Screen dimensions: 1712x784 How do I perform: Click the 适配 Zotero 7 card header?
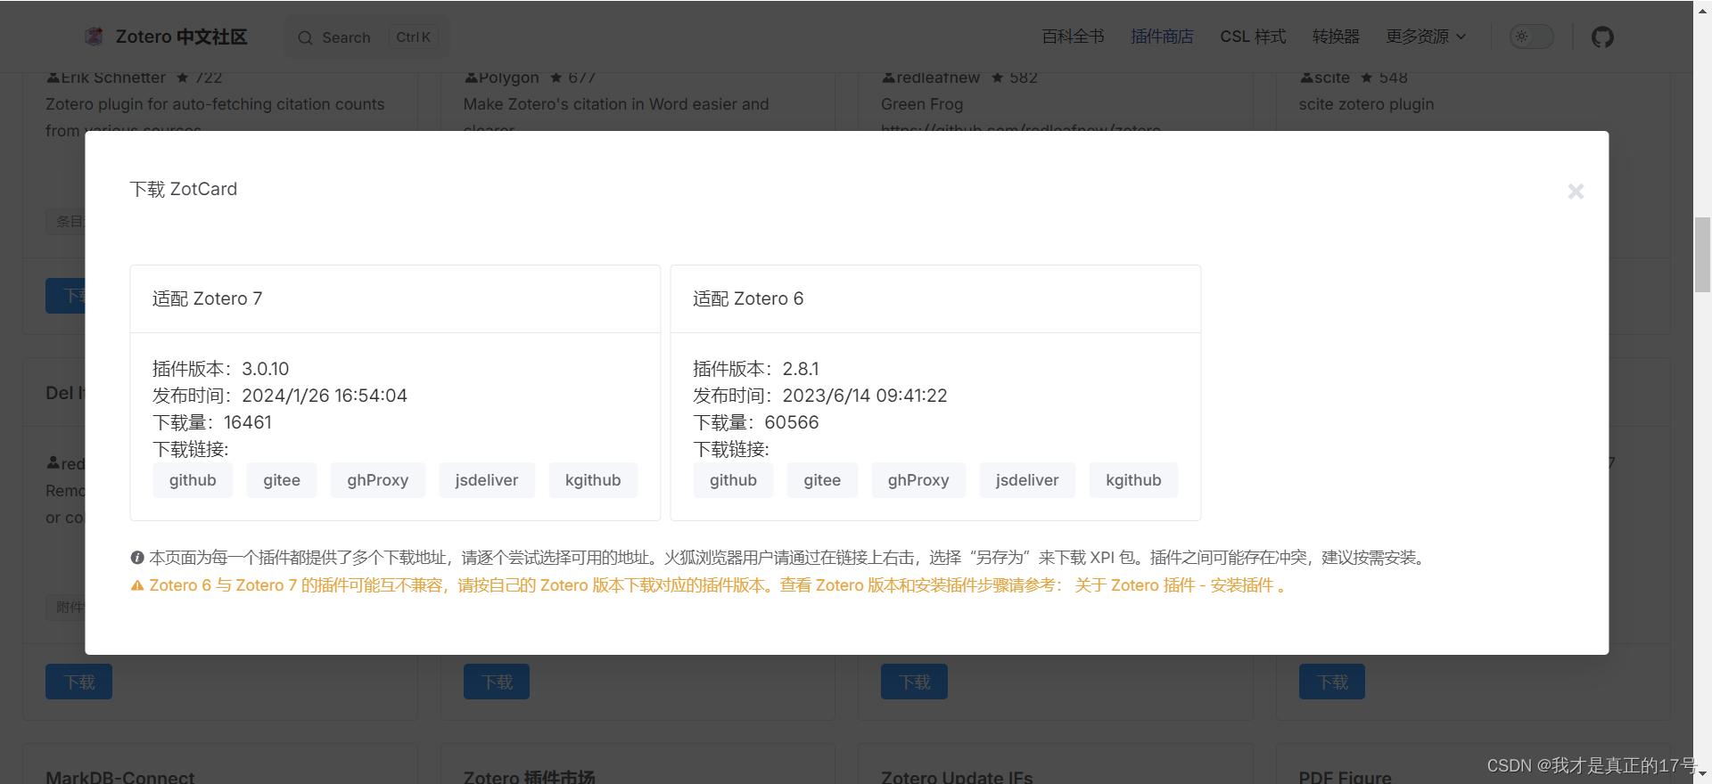coord(395,299)
